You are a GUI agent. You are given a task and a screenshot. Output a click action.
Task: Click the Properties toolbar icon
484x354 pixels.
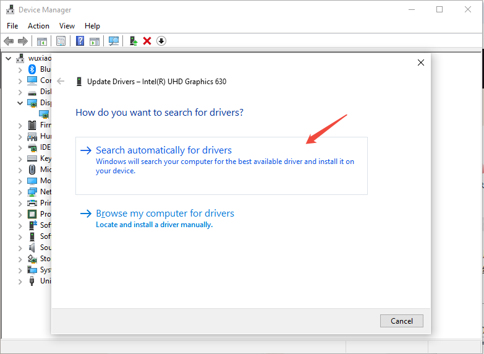[61, 41]
